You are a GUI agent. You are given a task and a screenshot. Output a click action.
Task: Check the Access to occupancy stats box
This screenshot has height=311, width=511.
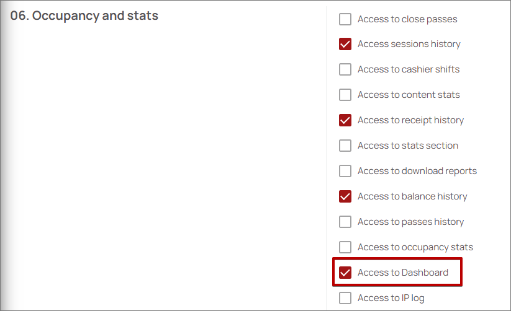click(345, 247)
